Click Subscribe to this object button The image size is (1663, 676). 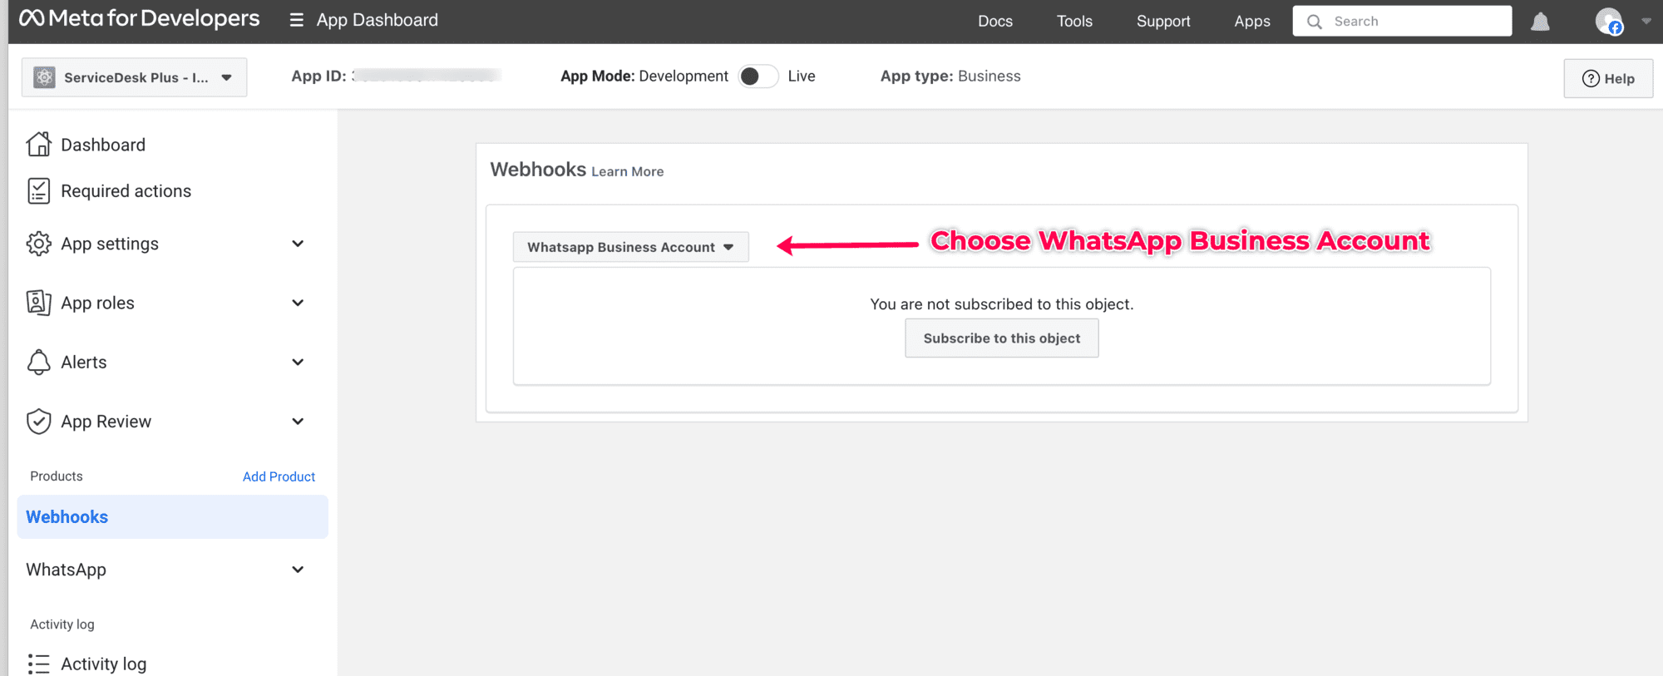(1002, 338)
